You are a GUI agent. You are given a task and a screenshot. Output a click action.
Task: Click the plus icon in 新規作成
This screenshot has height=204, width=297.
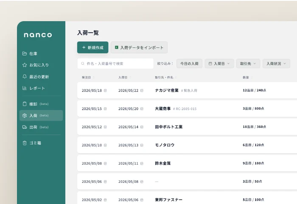coord(84,47)
